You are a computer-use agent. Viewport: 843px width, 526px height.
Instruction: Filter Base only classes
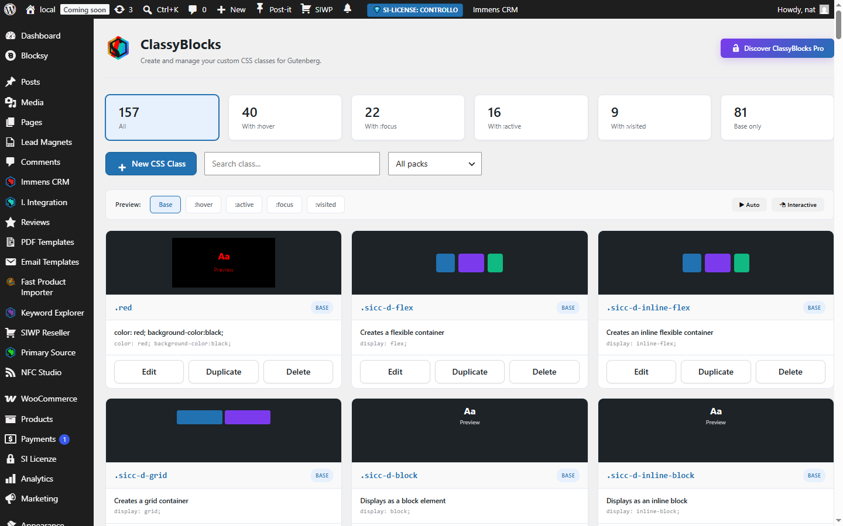(x=777, y=117)
